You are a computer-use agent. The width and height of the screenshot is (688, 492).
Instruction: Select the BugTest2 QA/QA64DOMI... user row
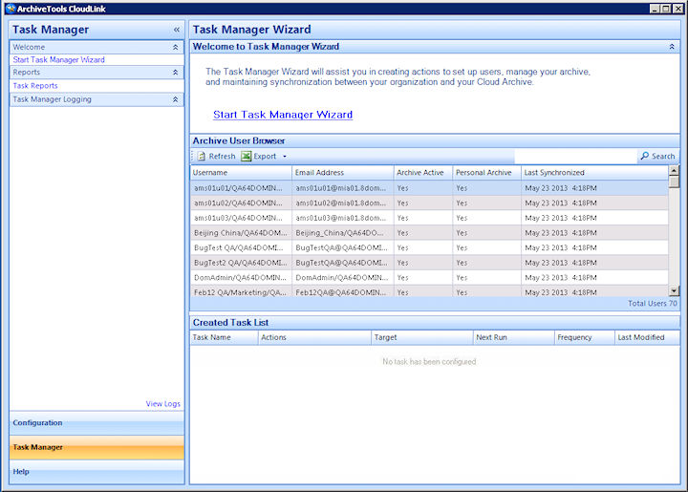point(429,263)
